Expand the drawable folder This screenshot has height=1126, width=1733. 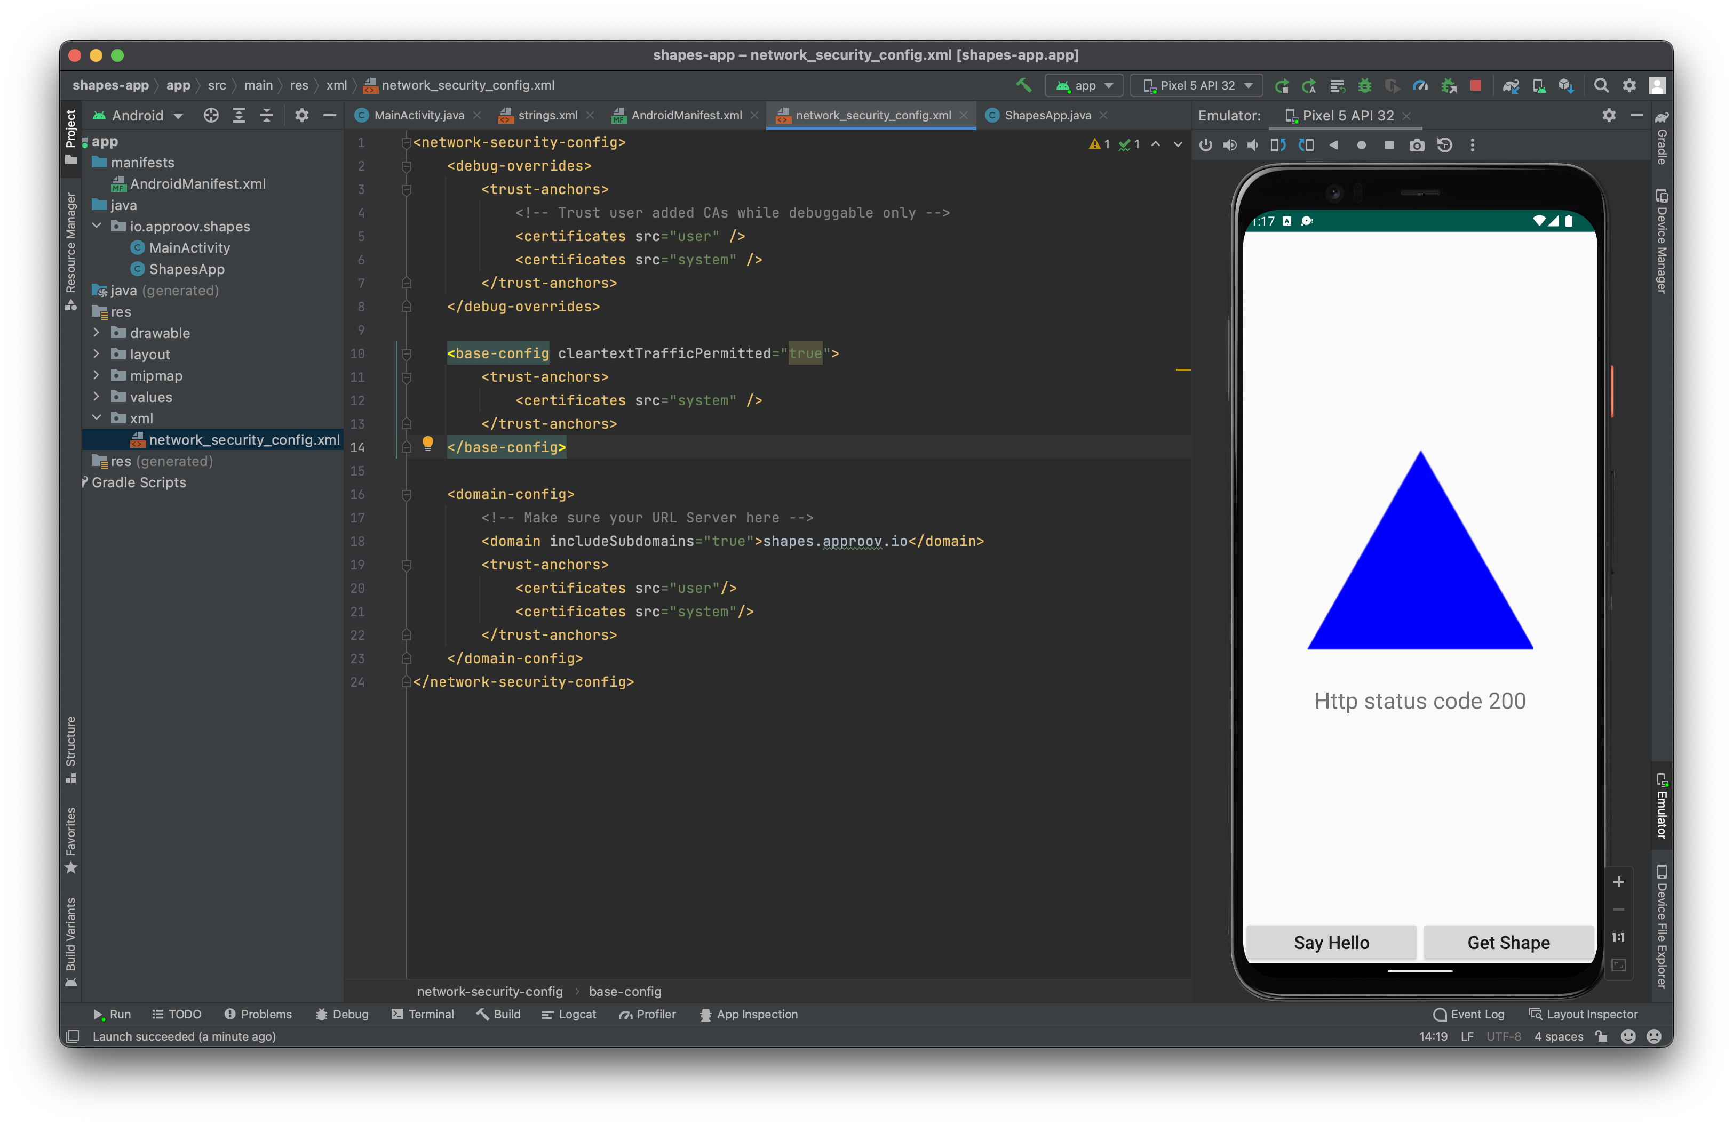[97, 333]
